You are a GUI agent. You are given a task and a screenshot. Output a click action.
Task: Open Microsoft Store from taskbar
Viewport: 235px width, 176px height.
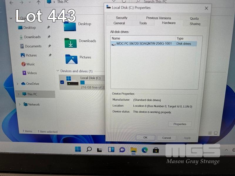[156, 150]
